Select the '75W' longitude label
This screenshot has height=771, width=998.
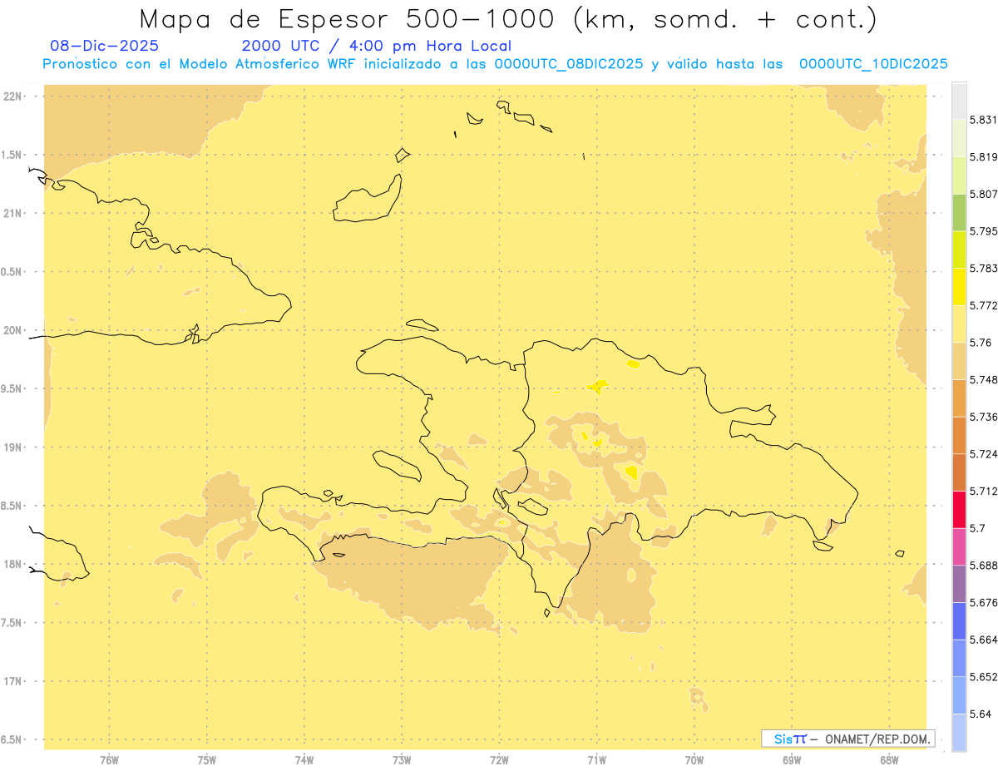(x=207, y=760)
